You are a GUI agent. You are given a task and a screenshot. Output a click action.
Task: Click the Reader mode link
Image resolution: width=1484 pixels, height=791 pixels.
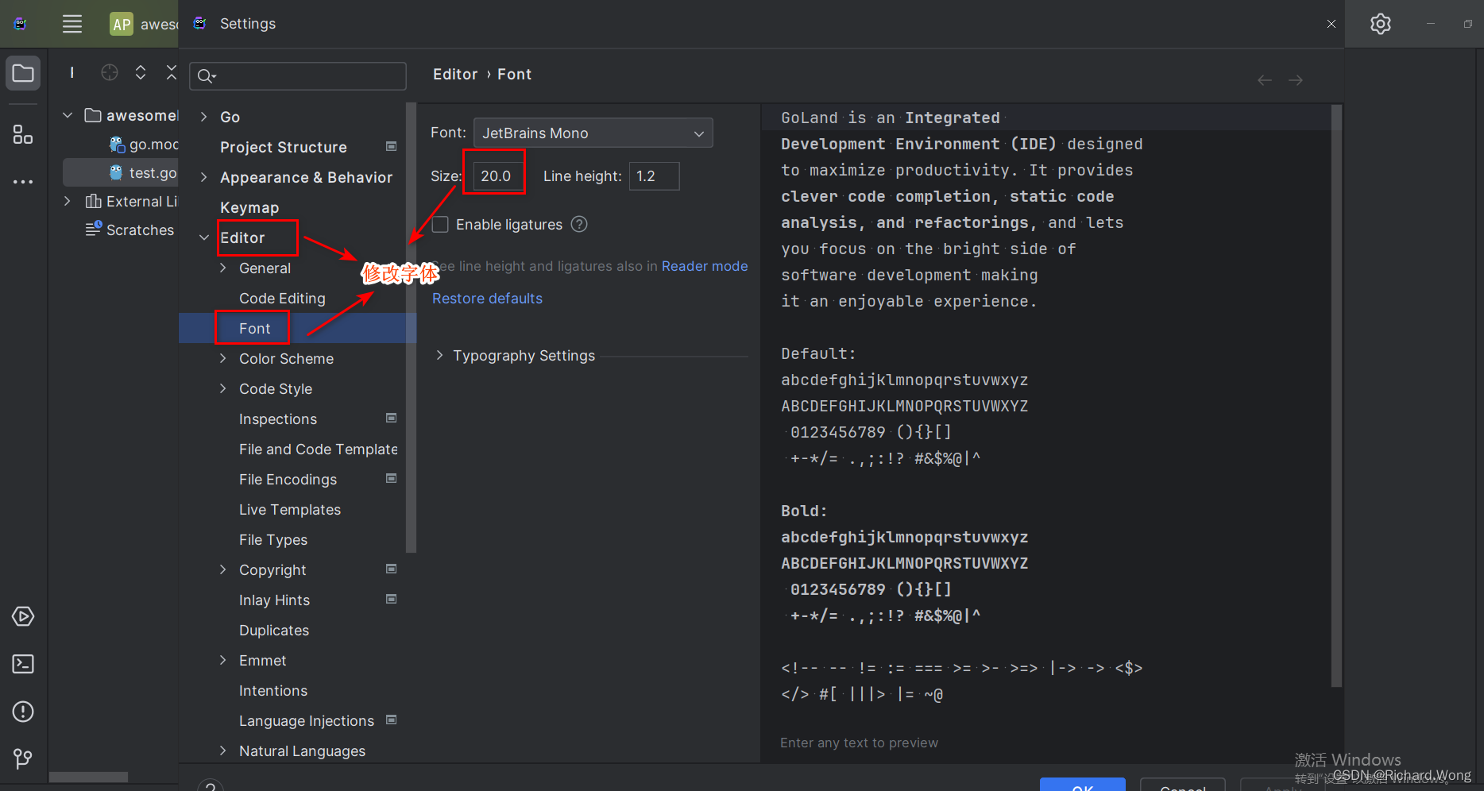[x=705, y=266]
